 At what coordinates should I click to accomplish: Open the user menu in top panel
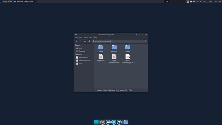tap(220, 1)
